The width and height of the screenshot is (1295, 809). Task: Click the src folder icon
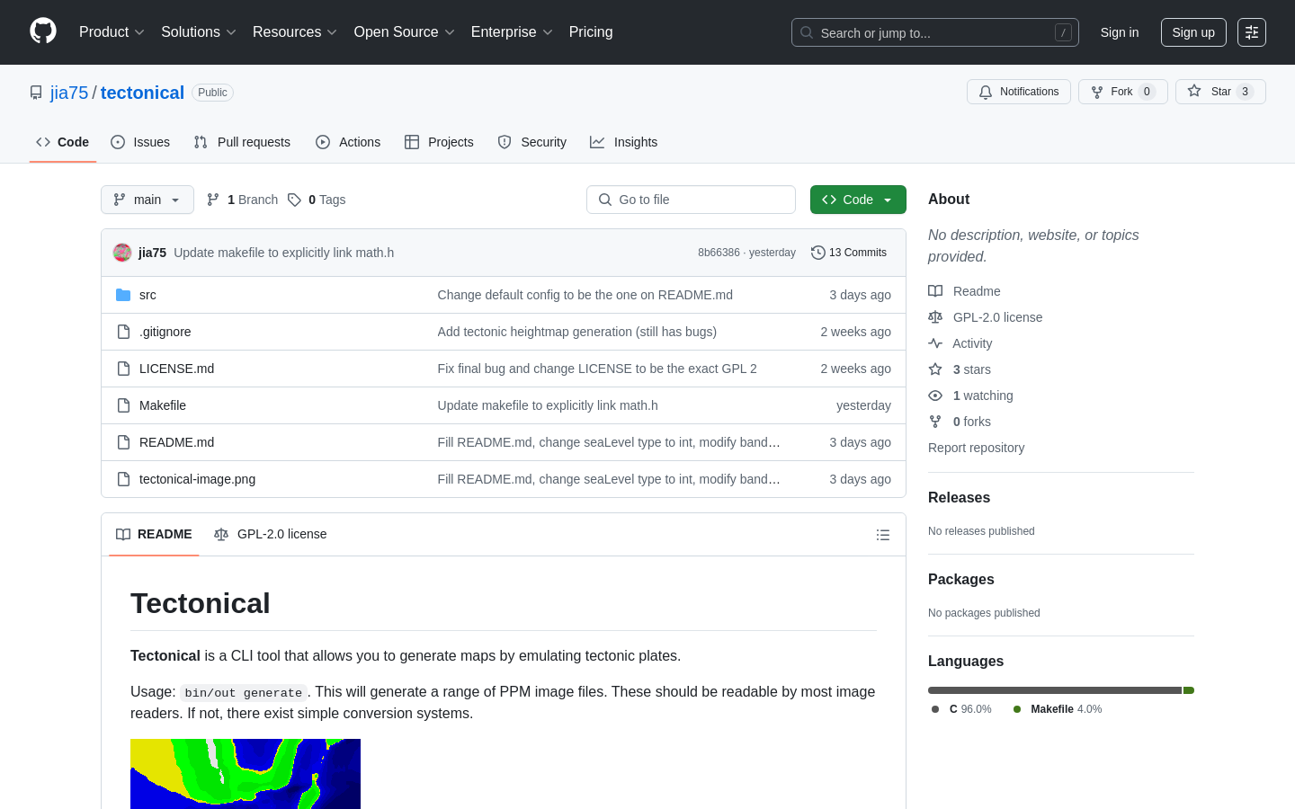point(123,295)
